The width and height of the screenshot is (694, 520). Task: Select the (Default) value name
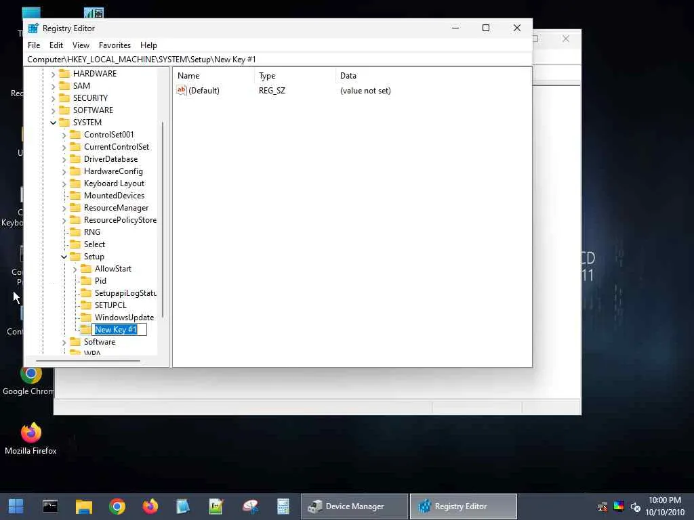(x=203, y=91)
